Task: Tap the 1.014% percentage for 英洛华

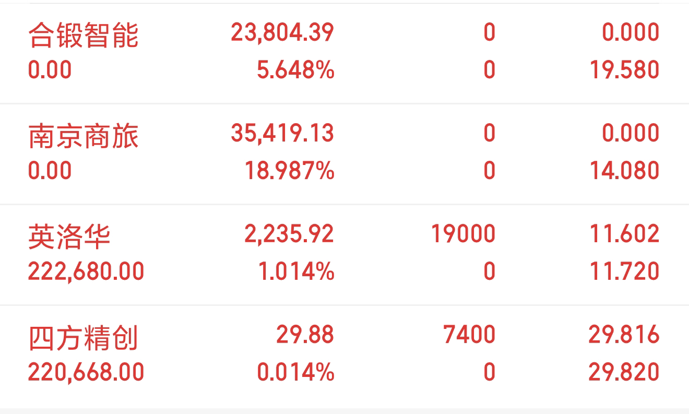Action: point(296,271)
